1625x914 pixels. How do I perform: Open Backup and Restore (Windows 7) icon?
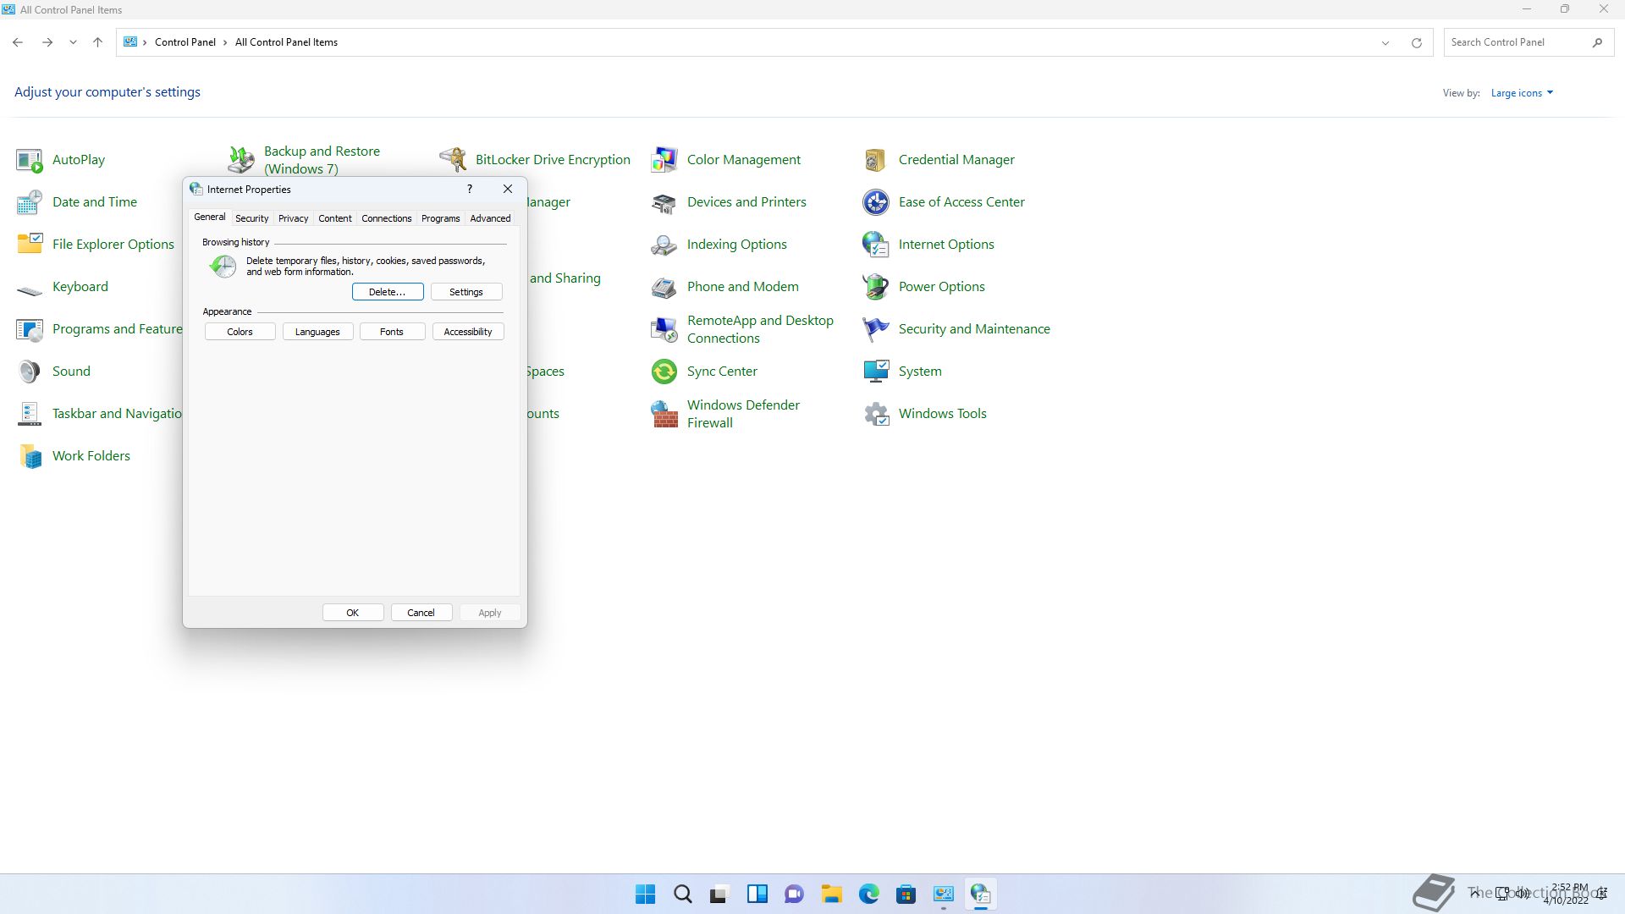point(241,160)
